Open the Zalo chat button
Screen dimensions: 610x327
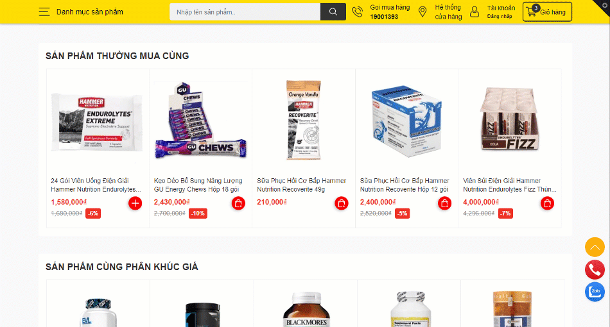[x=595, y=292]
